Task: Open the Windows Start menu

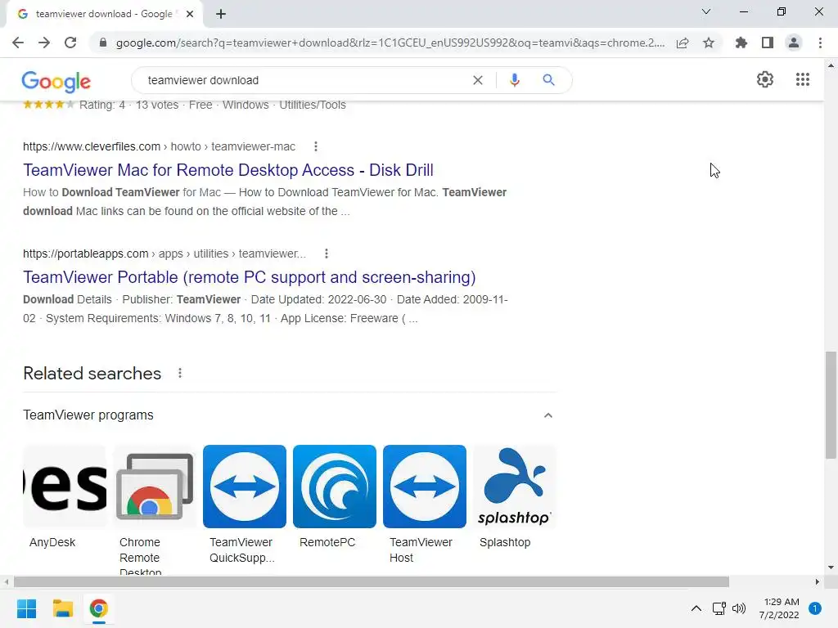Action: 27,608
